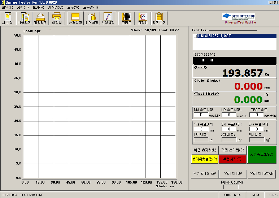This screenshot has width=279, height=198.
Task: Click the black Test Message display
Action: click(x=235, y=61)
